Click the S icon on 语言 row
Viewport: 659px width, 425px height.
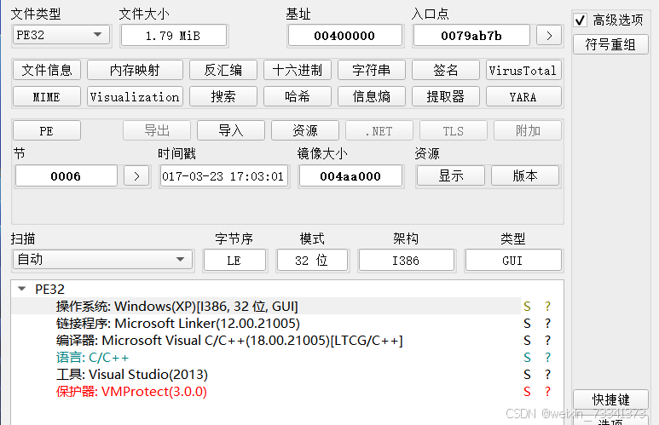click(x=527, y=358)
